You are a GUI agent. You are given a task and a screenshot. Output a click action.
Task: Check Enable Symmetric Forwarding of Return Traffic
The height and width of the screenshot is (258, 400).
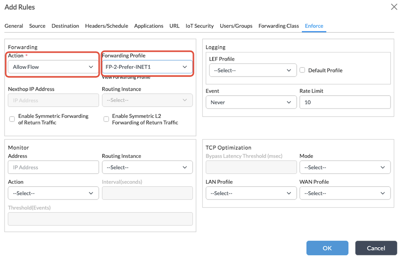pos(11,119)
